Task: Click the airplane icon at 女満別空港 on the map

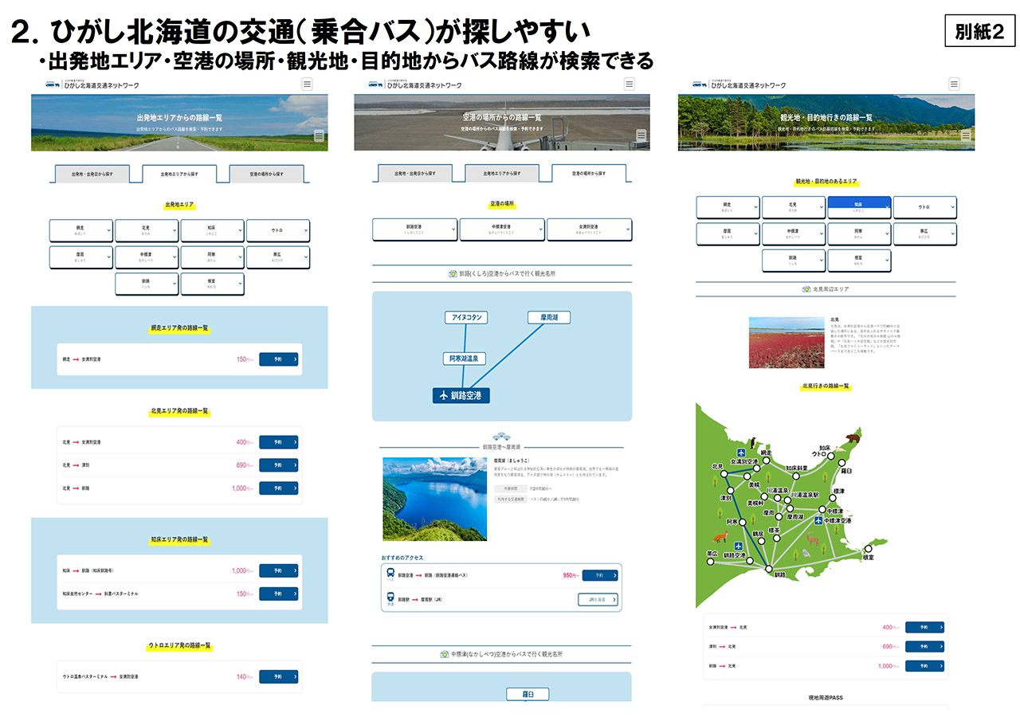Action: click(741, 453)
